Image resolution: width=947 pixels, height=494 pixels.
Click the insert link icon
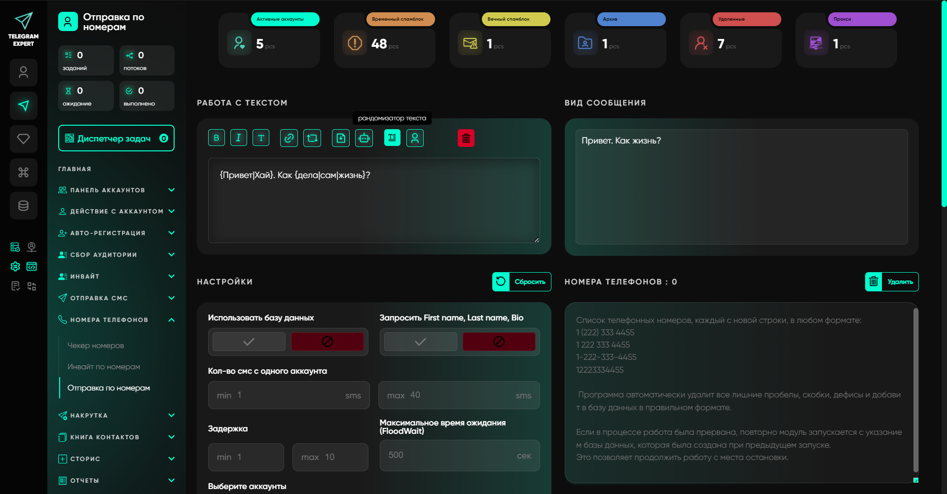point(289,138)
